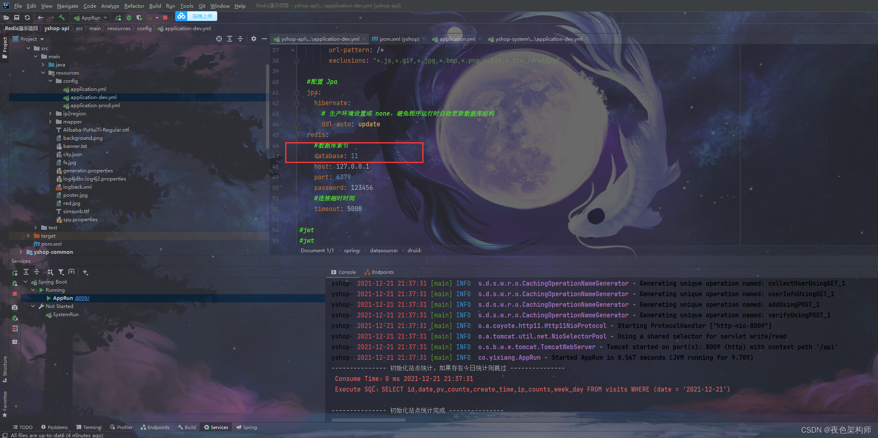Viewport: 878px width, 438px height.
Task: Click the yshop-api breadcrumb
Action: [57, 28]
